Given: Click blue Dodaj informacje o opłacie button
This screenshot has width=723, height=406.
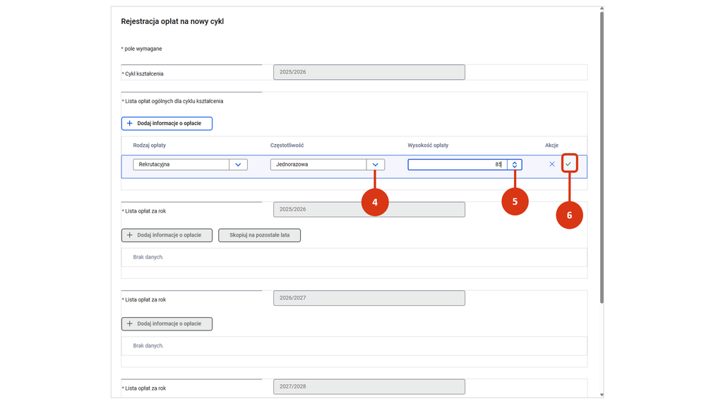Looking at the screenshot, I should [167, 124].
